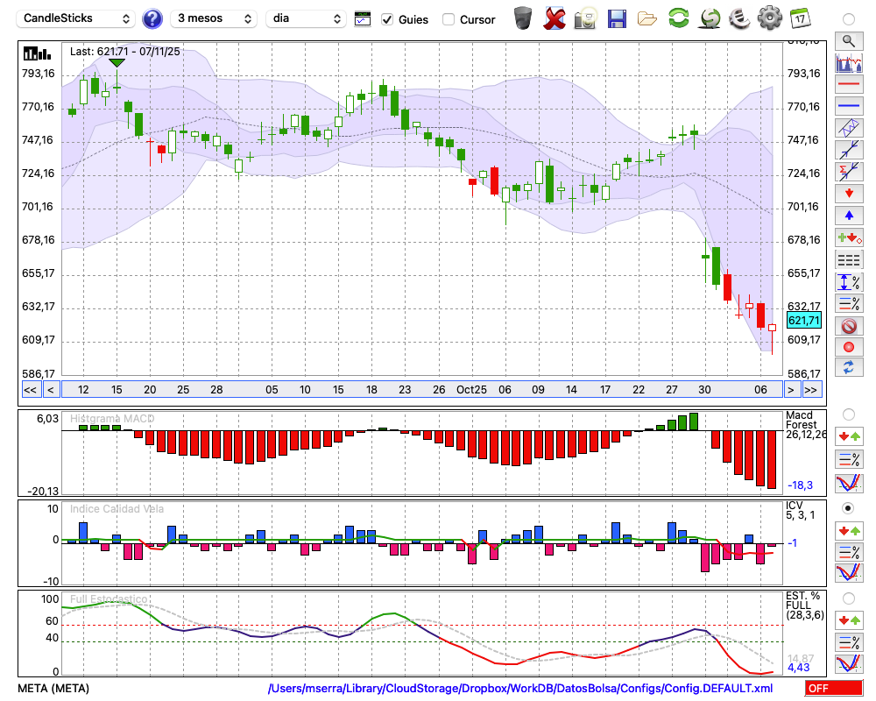The height and width of the screenshot is (701, 876).
Task: Click the magnifying glass zoom tool
Action: pyautogui.click(x=848, y=40)
